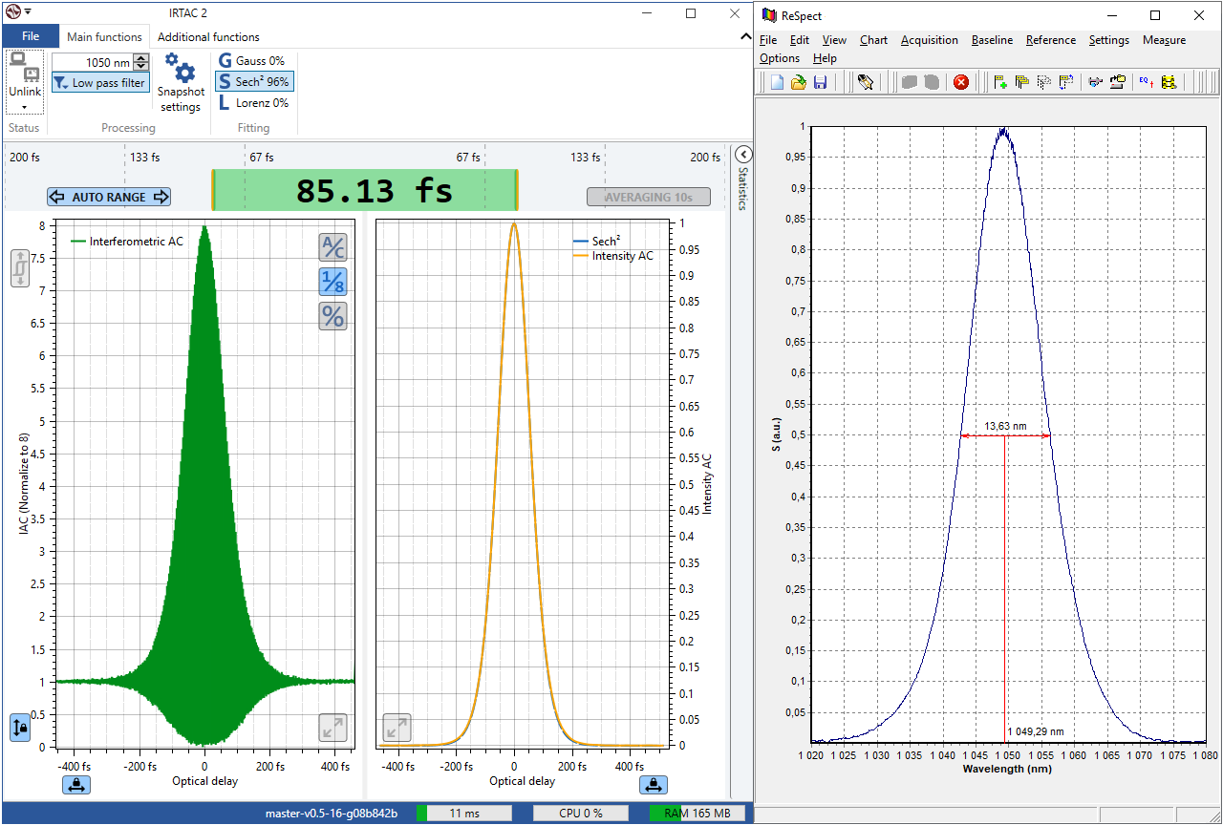This screenshot has width=1223, height=825.
Task: Click the 1050 nm wavelength field
Action: [93, 62]
